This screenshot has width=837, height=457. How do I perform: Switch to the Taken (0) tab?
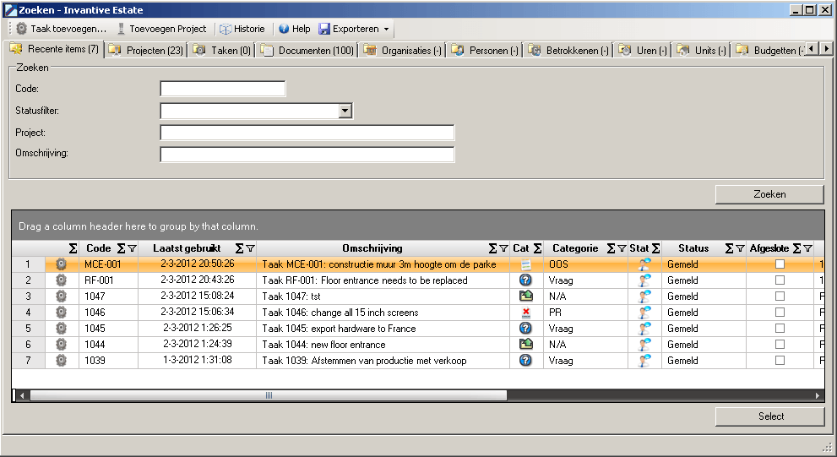(x=222, y=50)
